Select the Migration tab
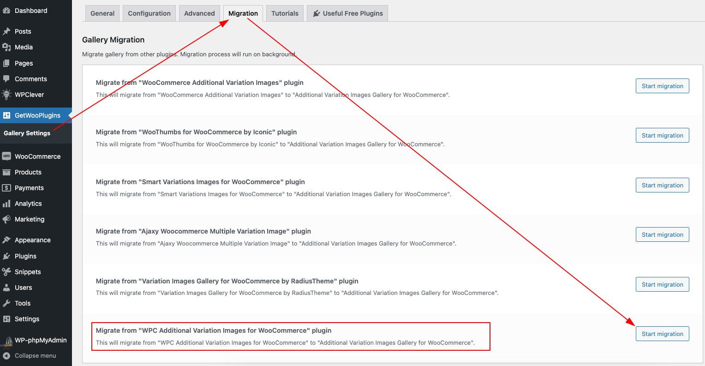The image size is (705, 366). (x=243, y=13)
